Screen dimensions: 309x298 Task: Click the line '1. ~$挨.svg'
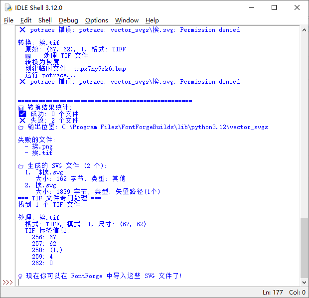[x=44, y=172]
